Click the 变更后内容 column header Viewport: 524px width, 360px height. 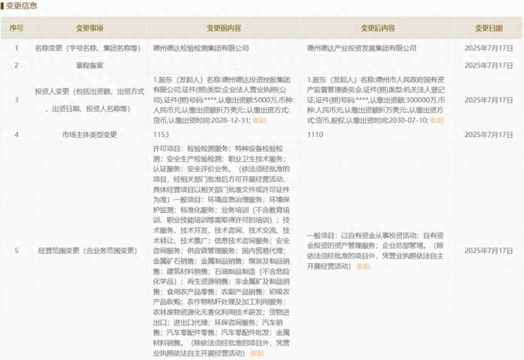377,28
